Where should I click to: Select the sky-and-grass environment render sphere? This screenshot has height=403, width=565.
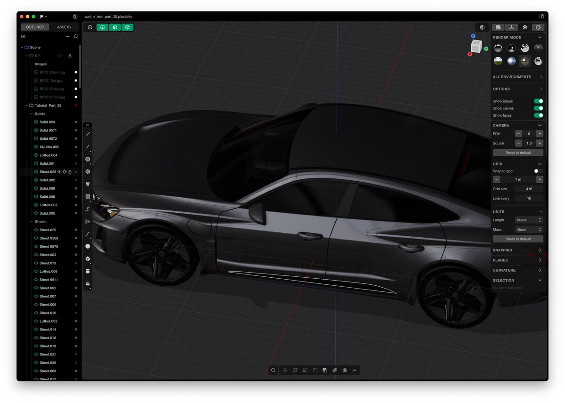498,61
